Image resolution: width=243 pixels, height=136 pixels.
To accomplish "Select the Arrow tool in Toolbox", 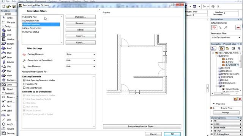I will [x=8, y=18].
